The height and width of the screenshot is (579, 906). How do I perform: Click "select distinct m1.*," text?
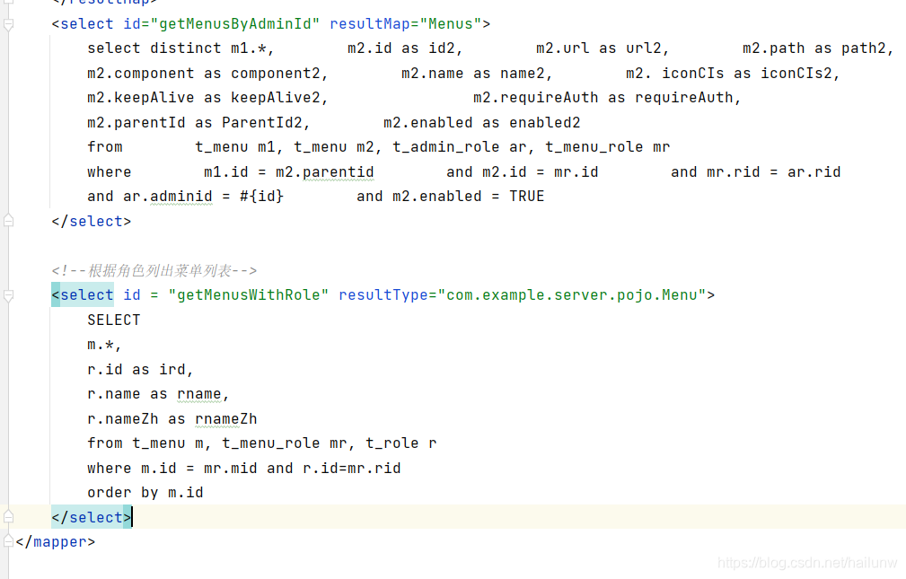click(180, 48)
